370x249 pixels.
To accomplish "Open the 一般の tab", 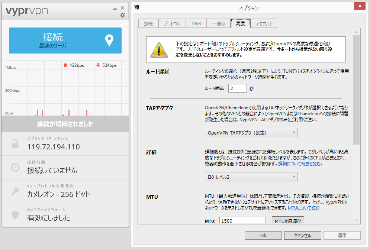I will point(219,23).
